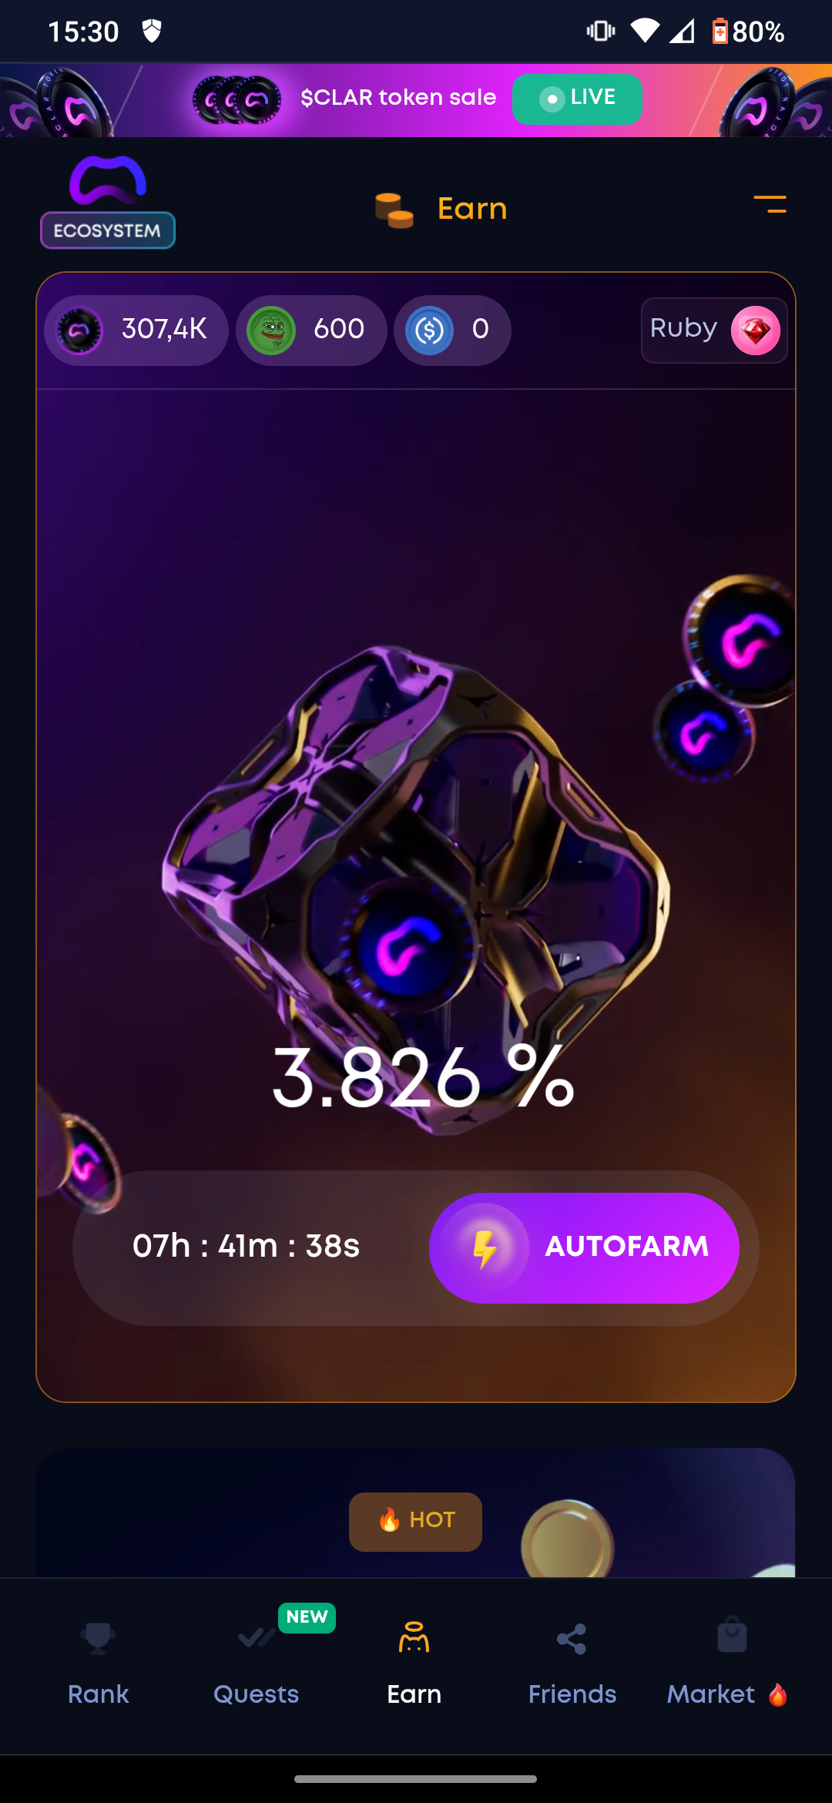The image size is (832, 1803).
Task: Tap the lightning bolt icon on Autofarm
Action: pyautogui.click(x=485, y=1248)
